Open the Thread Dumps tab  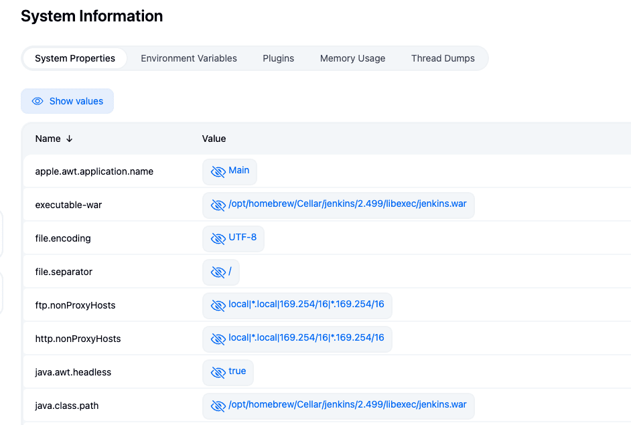pyautogui.click(x=443, y=58)
